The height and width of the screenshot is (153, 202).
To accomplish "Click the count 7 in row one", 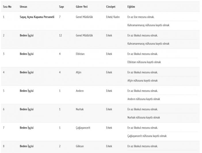I will click(x=60, y=17).
